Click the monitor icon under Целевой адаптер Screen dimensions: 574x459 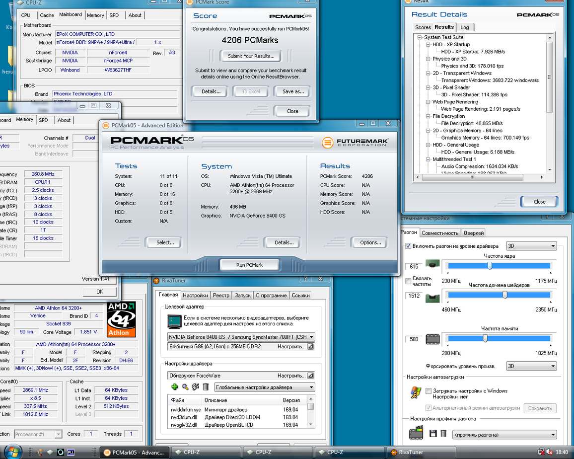[174, 321]
